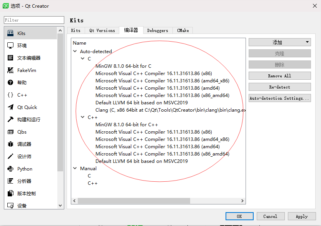
Task: Click Re-detect compilers button
Action: 280,87
